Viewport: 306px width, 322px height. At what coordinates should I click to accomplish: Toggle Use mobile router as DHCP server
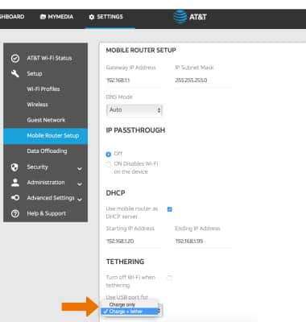coord(170,209)
